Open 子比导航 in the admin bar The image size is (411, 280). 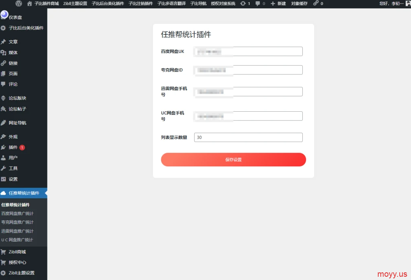click(x=198, y=4)
